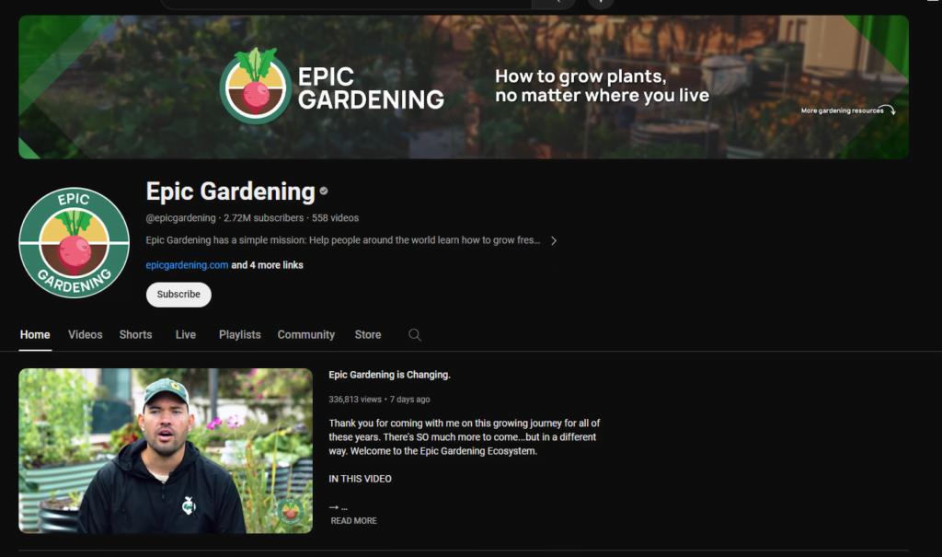Viewport: 942px width, 557px height.
Task: Click the verified badge next to Epic Gardening
Action: (x=324, y=191)
